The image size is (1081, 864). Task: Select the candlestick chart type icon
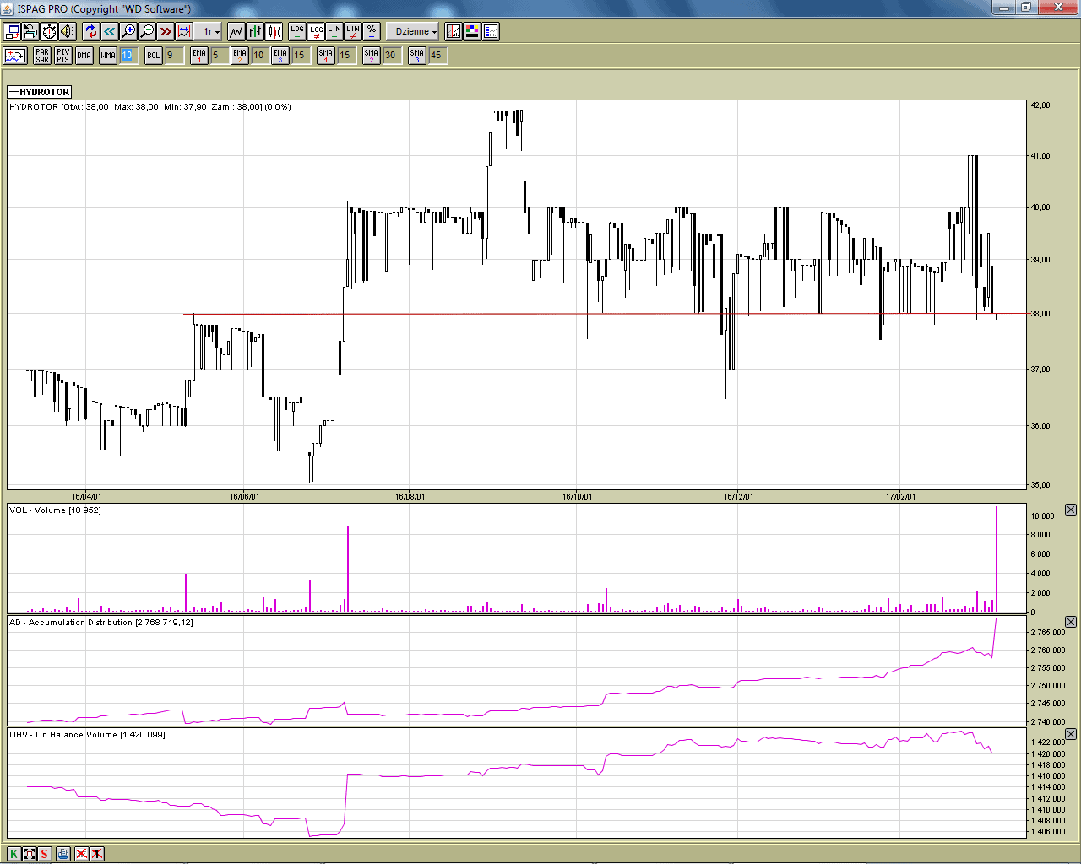274,31
